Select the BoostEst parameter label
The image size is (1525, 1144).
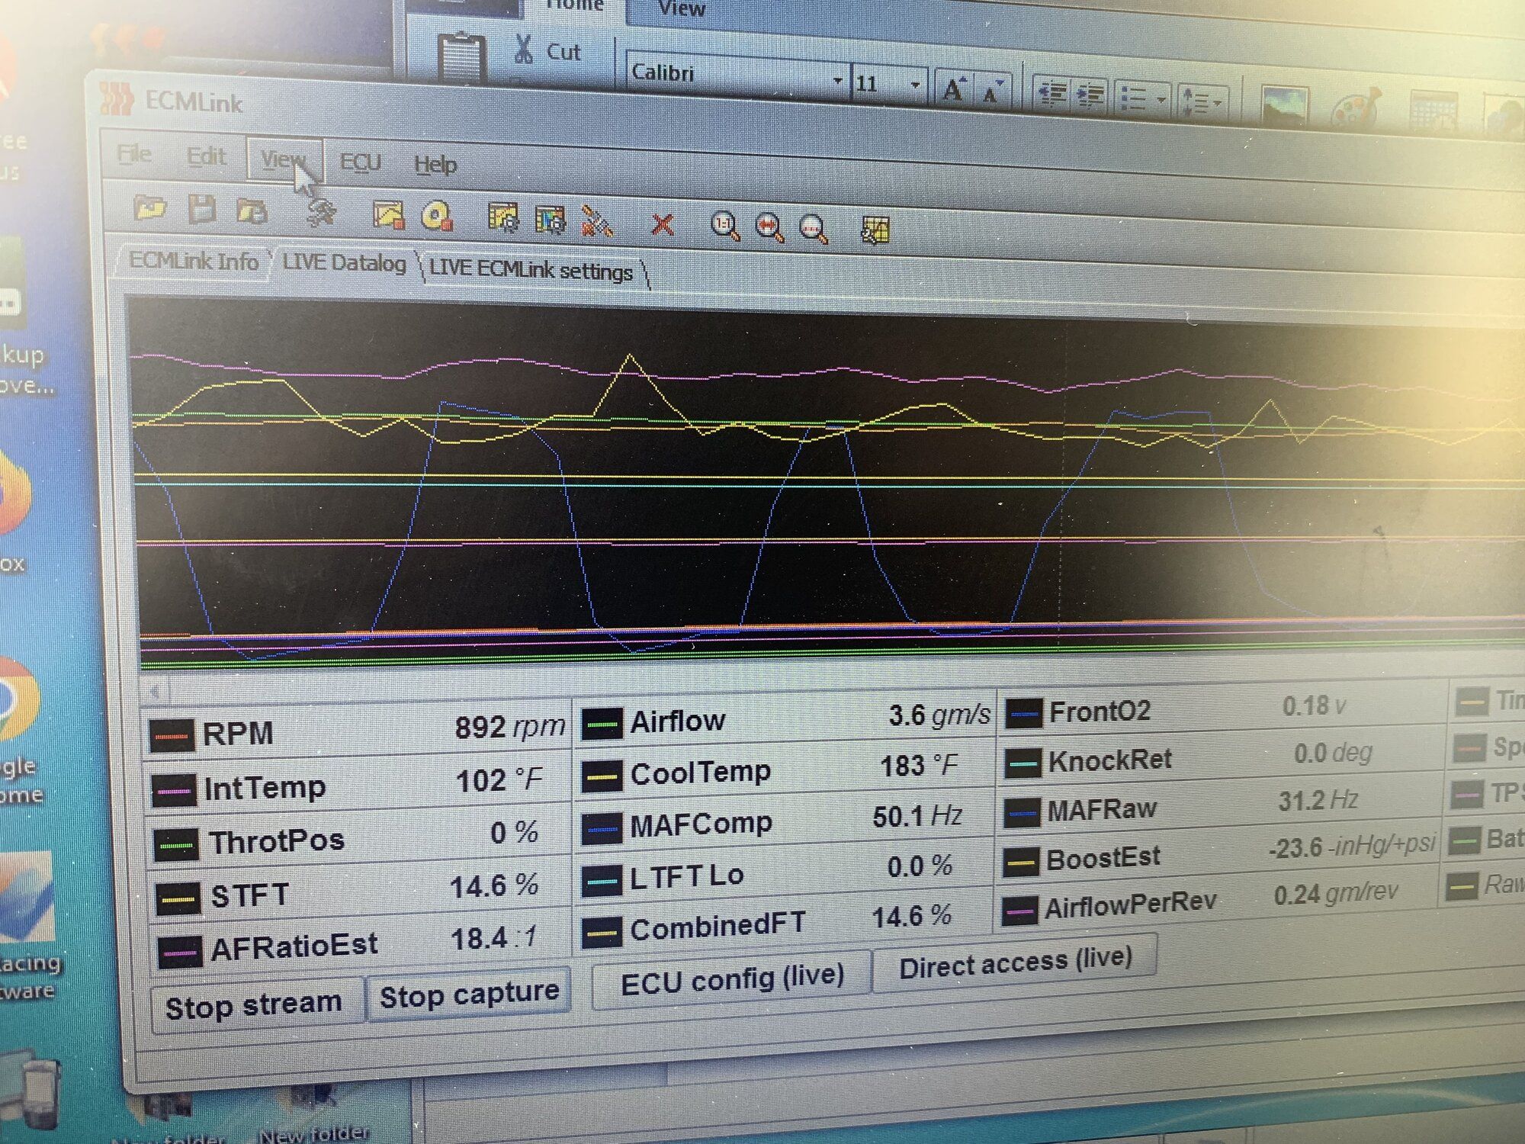[x=1103, y=859]
